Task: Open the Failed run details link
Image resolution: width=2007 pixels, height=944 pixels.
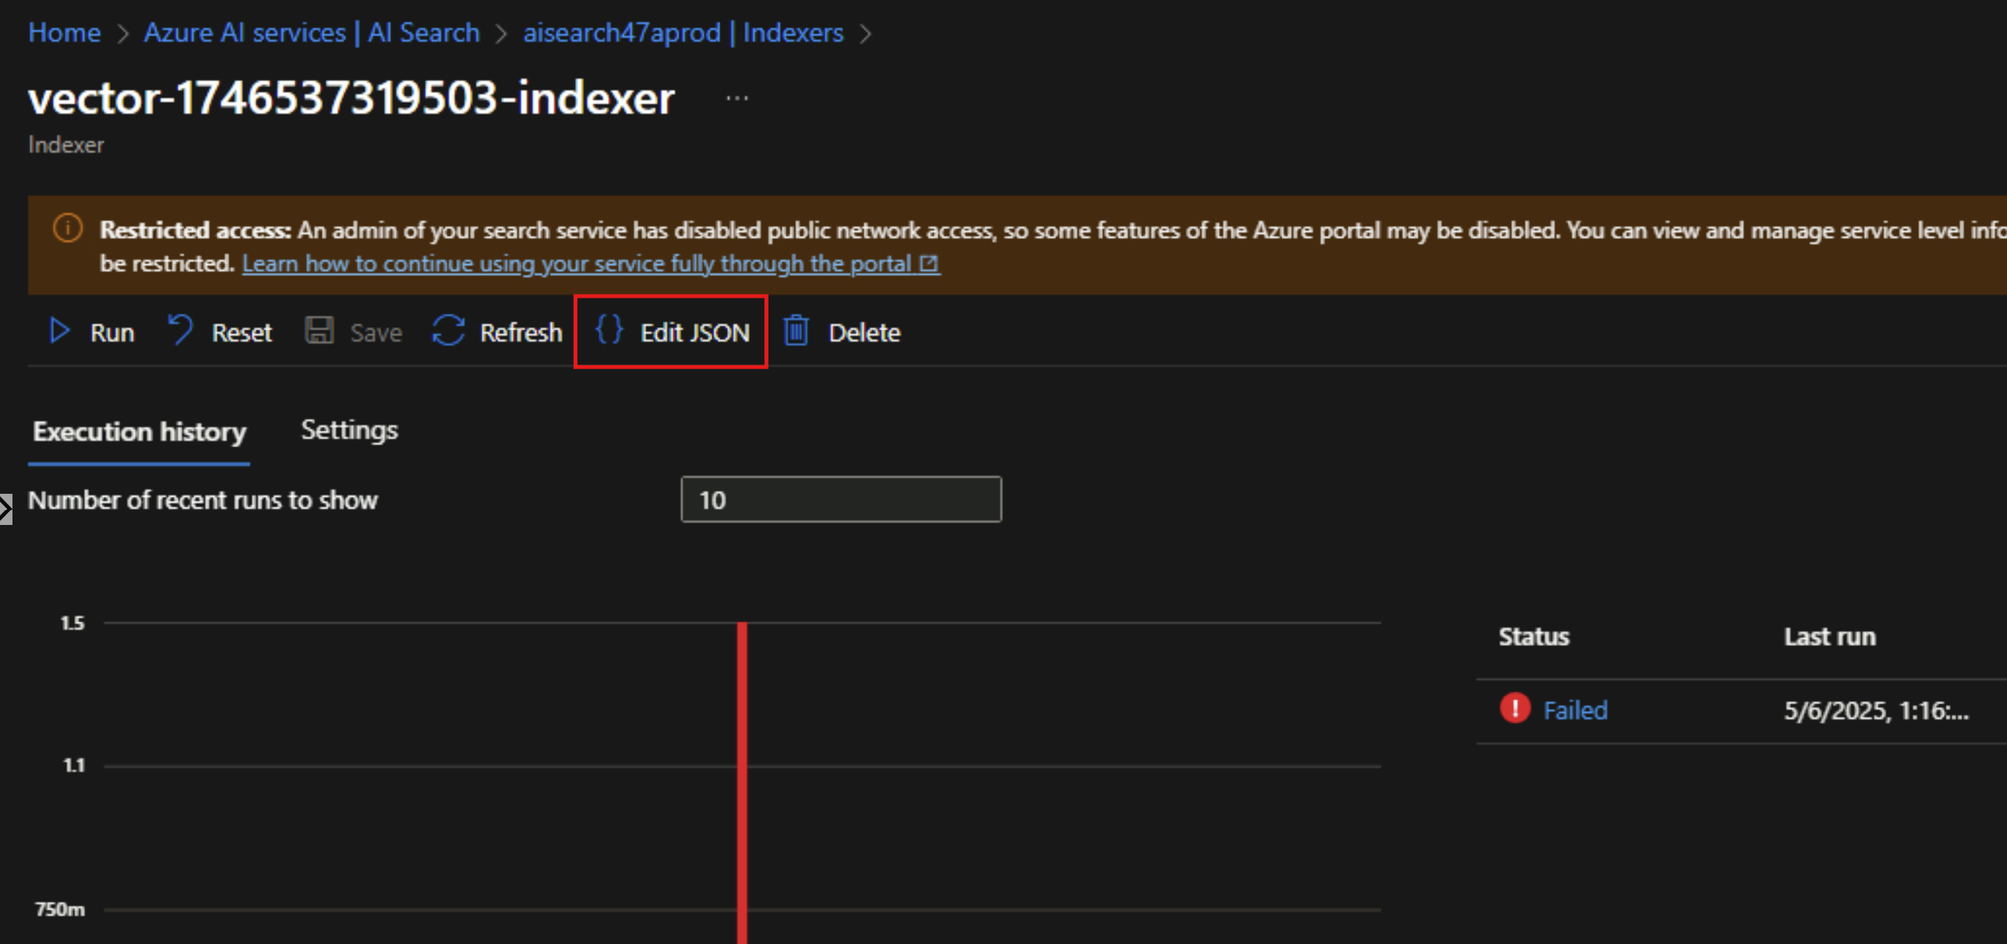Action: tap(1575, 710)
